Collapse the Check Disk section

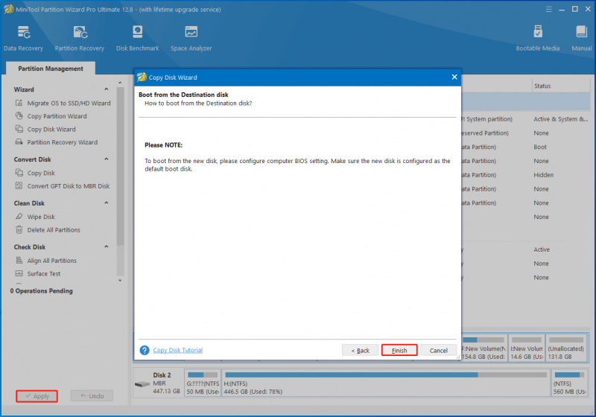point(107,246)
